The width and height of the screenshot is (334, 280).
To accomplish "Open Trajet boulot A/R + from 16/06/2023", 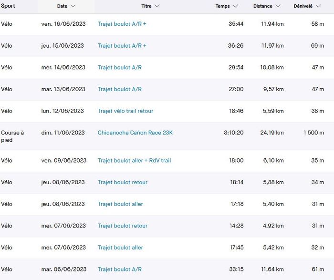I will click(x=122, y=24).
